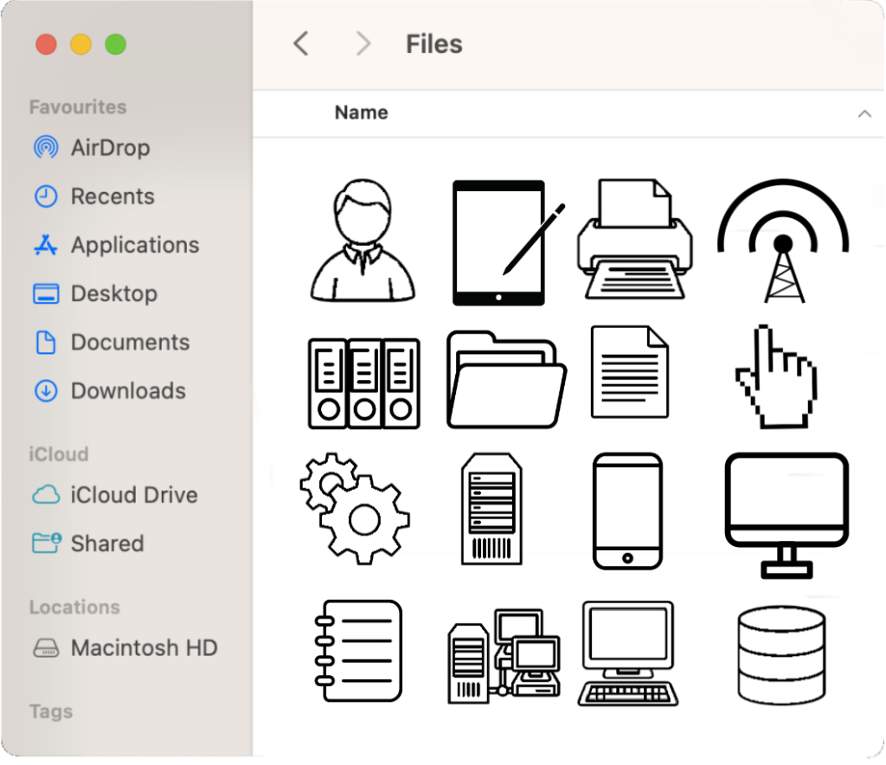Open AirDrop in the sidebar
This screenshot has height=765, width=886.
coord(92,147)
